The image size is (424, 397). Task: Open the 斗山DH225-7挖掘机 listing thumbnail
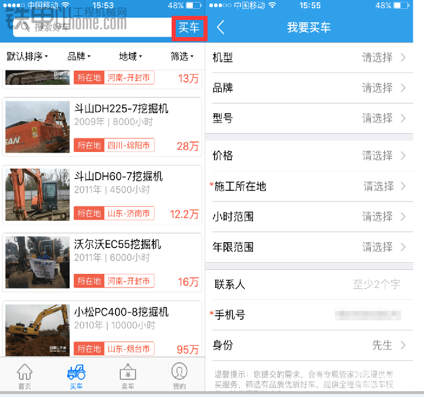37,127
